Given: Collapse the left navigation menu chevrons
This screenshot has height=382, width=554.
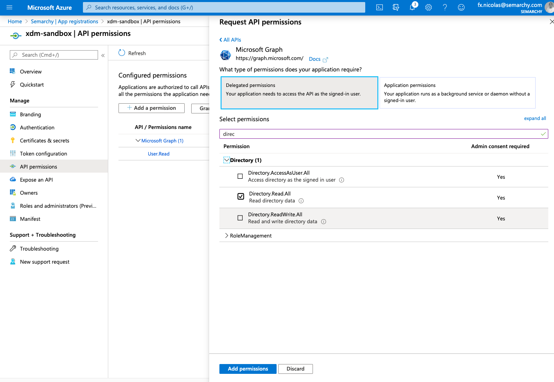Looking at the screenshot, I should click(103, 55).
